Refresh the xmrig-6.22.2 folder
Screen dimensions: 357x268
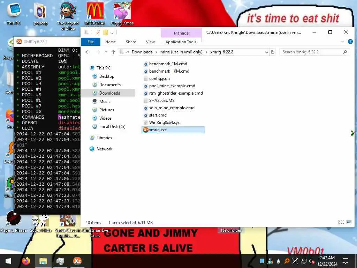pos(273,52)
